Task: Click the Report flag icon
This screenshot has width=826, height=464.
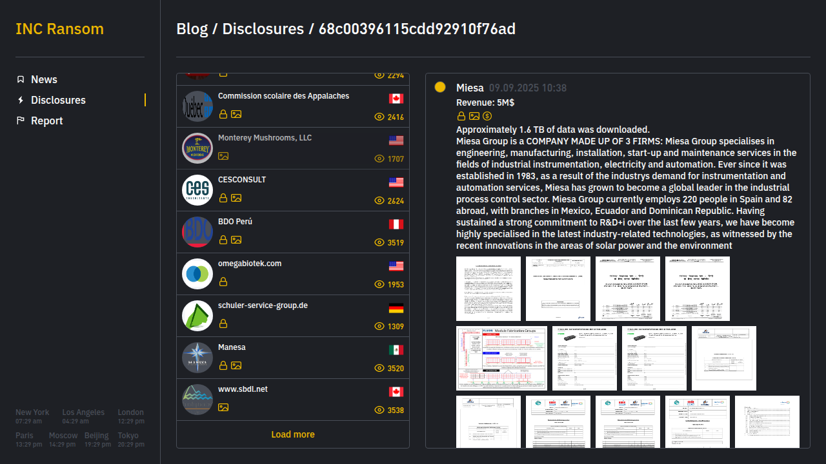Action: pos(21,121)
